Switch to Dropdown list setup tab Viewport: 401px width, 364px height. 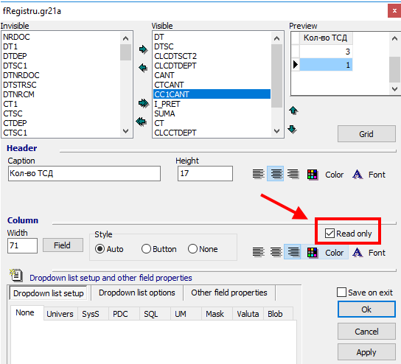click(49, 293)
